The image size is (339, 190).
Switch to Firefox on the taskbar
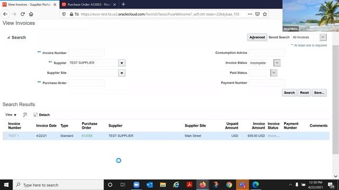[202, 185]
